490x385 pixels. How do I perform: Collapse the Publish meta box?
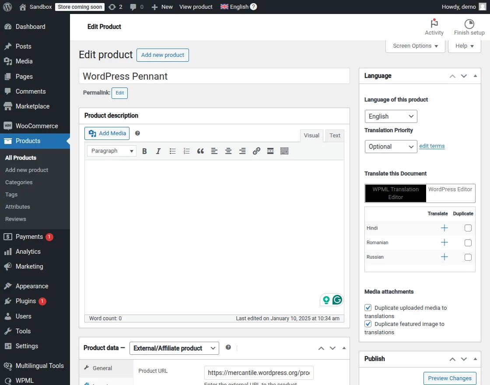coord(475,359)
